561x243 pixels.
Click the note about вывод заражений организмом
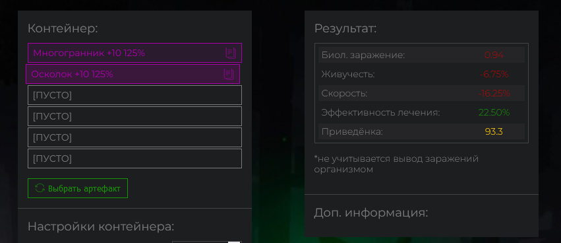(396, 164)
